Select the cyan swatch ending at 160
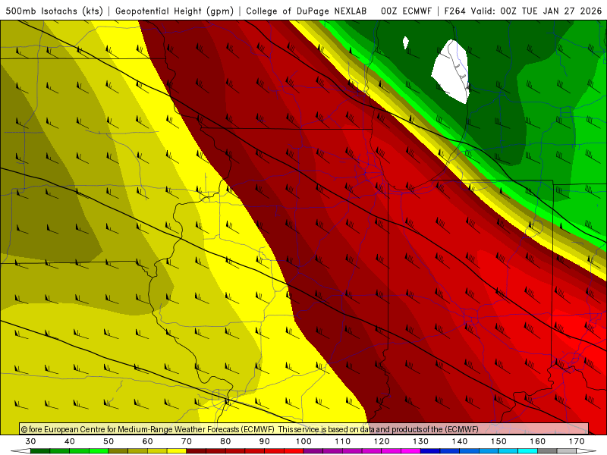Image resolution: width=607 pixels, height=455 pixels. (527, 451)
